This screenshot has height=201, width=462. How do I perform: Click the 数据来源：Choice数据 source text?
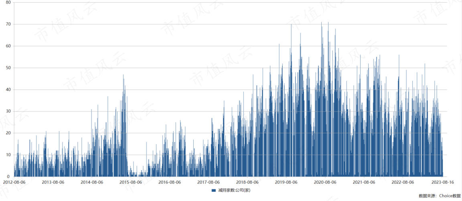click(x=439, y=196)
